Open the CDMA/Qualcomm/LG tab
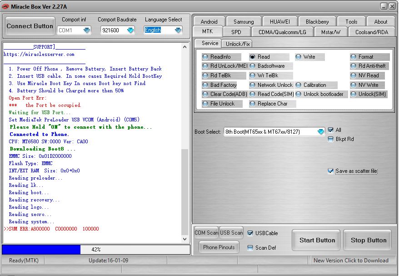This screenshot has height=276, width=399. pyautogui.click(x=282, y=32)
